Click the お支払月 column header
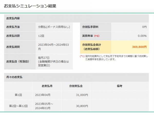The image size is (154, 115). pyautogui.click(x=47, y=86)
